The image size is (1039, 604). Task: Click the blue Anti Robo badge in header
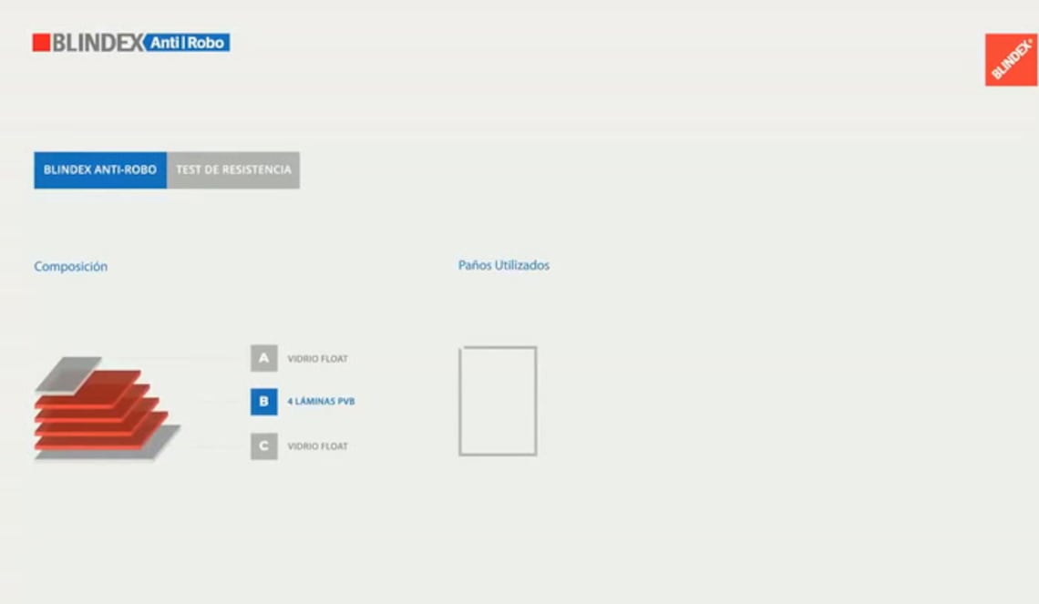[187, 43]
